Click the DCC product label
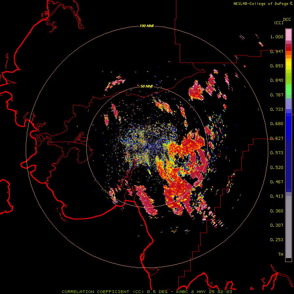 click(x=287, y=20)
